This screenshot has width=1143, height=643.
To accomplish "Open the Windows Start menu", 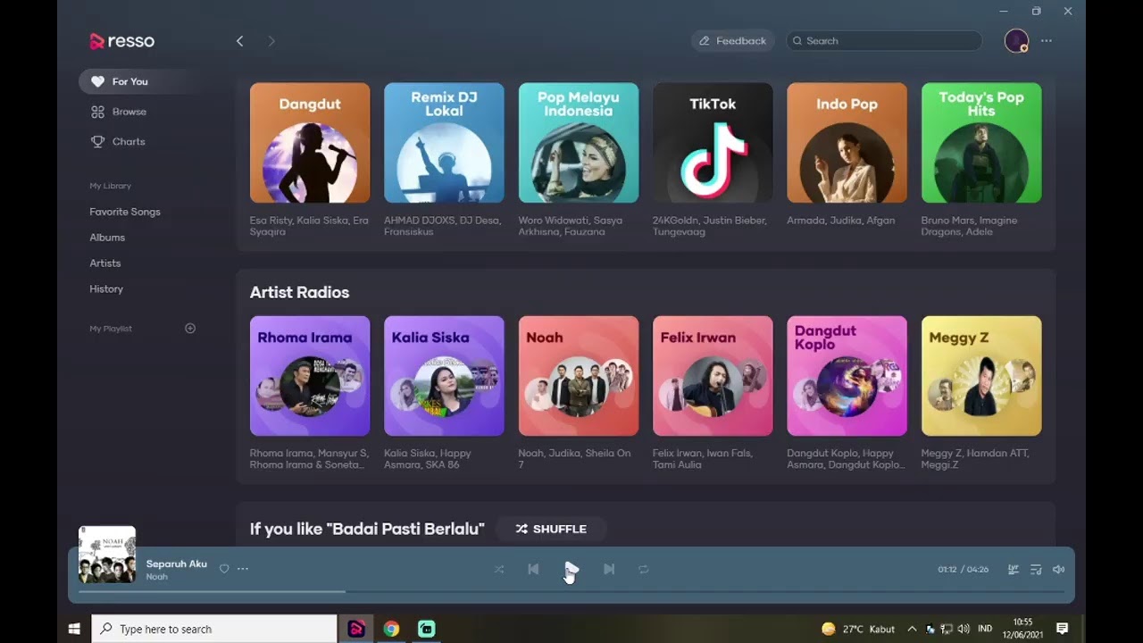I will pos(74,629).
